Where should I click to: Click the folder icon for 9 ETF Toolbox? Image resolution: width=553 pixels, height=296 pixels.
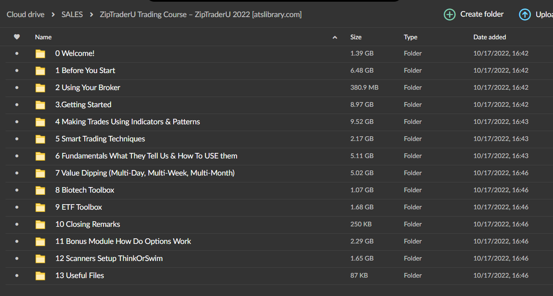point(40,208)
